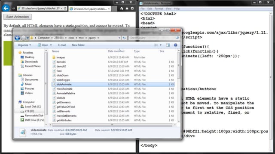This screenshot has height=154, width=275.
Task: Select Music library in navigation pane
Action: click(x=28, y=84)
